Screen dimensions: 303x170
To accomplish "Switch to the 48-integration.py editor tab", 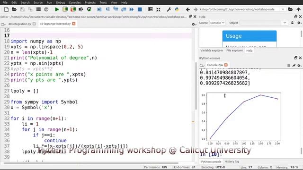I will coord(19,24).
